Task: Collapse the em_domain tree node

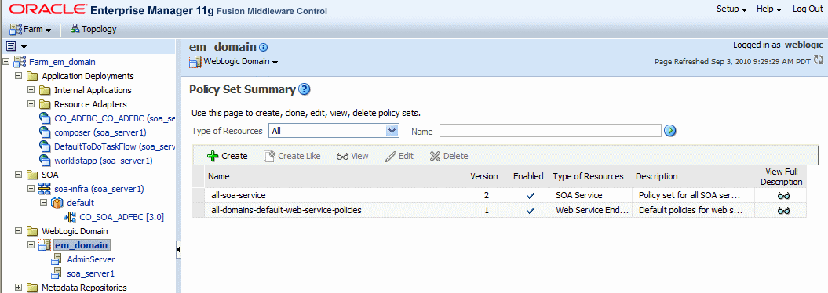Action: point(31,245)
